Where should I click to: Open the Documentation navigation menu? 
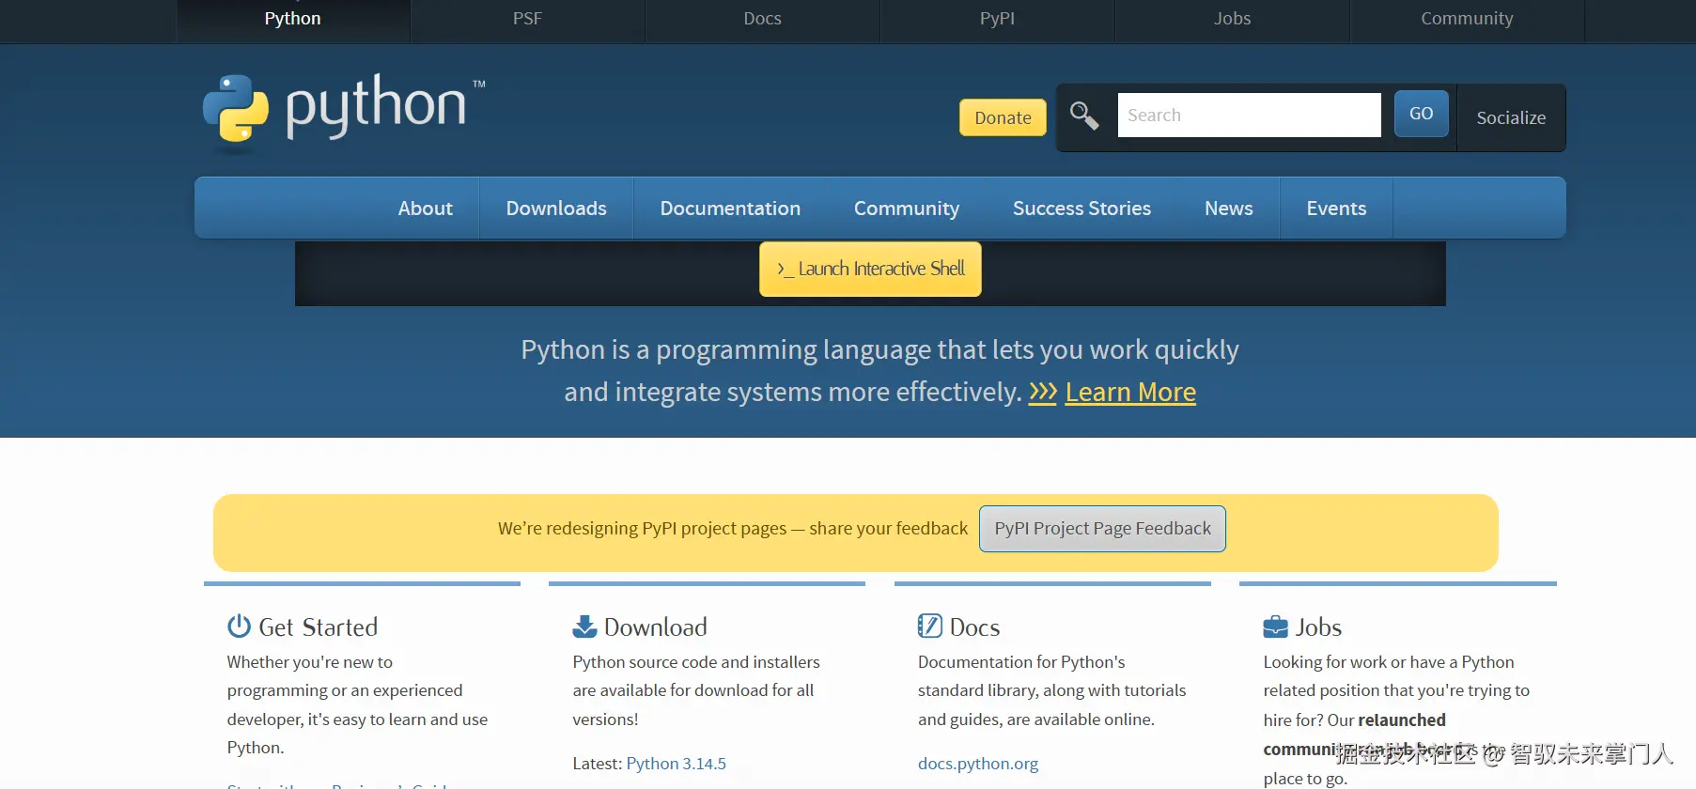(730, 209)
